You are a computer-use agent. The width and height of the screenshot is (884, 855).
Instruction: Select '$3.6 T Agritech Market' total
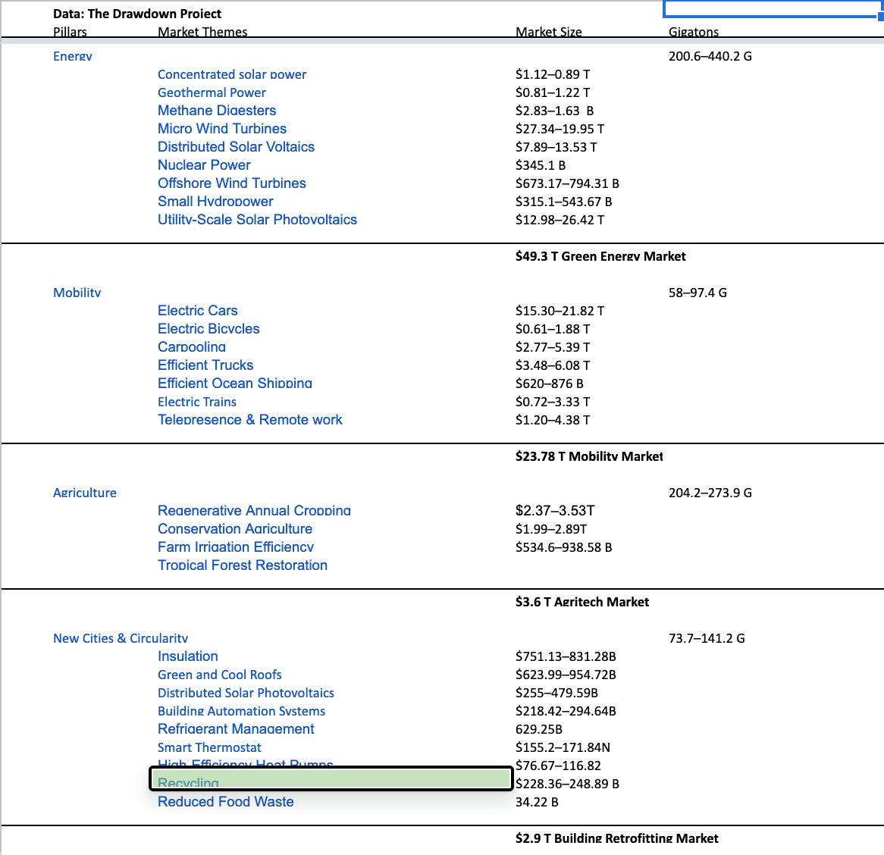click(x=581, y=602)
